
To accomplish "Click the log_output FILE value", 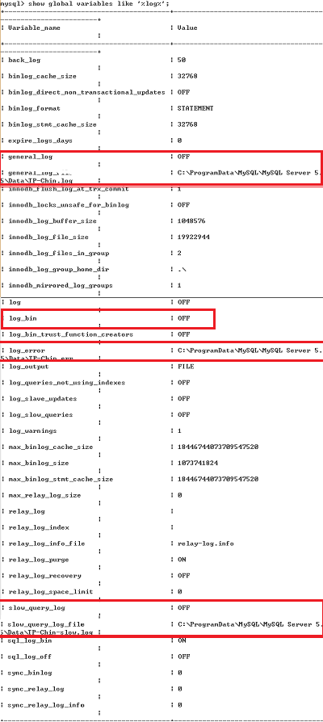I will 186,367.
